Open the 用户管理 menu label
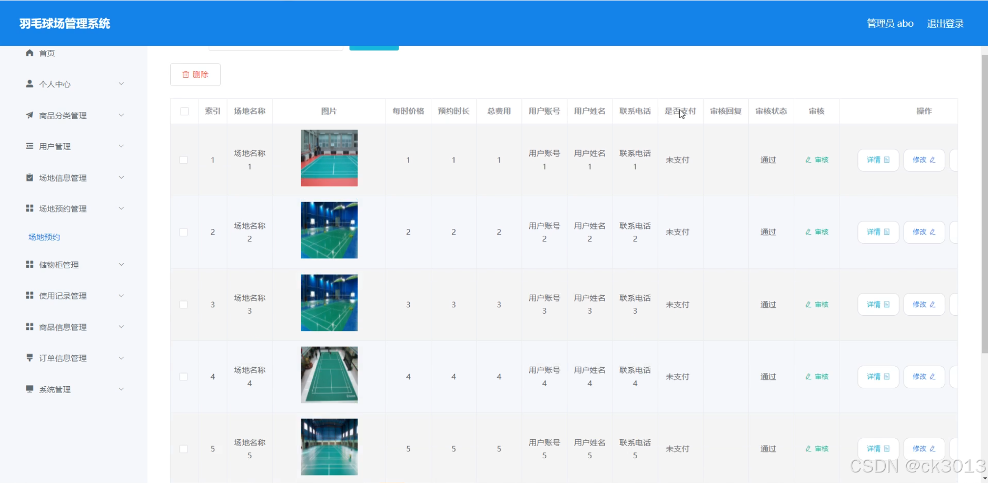The image size is (988, 483). pyautogui.click(x=55, y=146)
